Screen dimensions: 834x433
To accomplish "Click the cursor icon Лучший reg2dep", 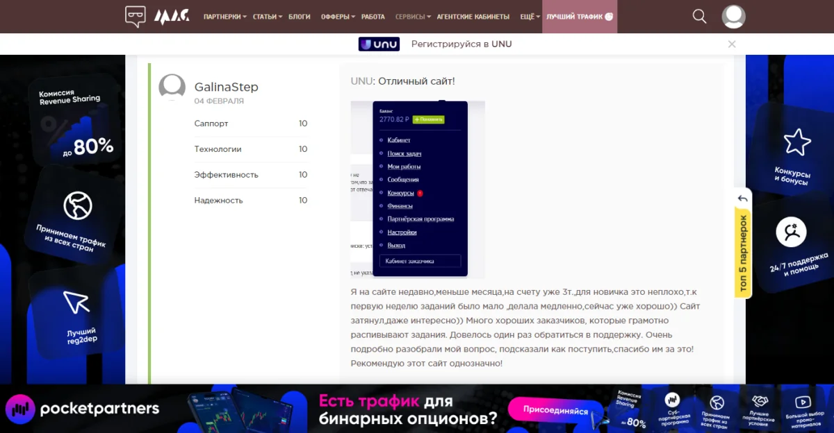I will click(x=76, y=303).
